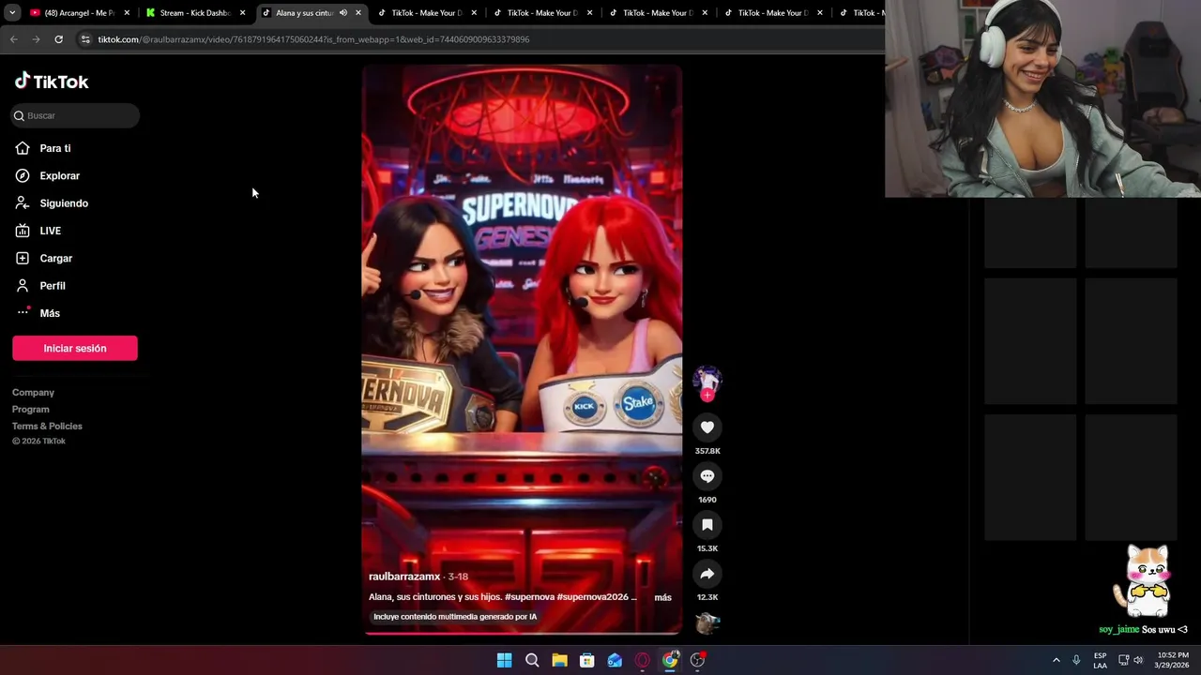The height and width of the screenshot is (675, 1201).
Task: Close the Alana y sus cintur tab
Action: point(357,13)
